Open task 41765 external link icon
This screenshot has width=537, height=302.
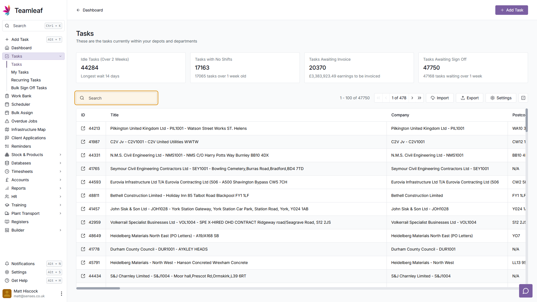(83, 169)
